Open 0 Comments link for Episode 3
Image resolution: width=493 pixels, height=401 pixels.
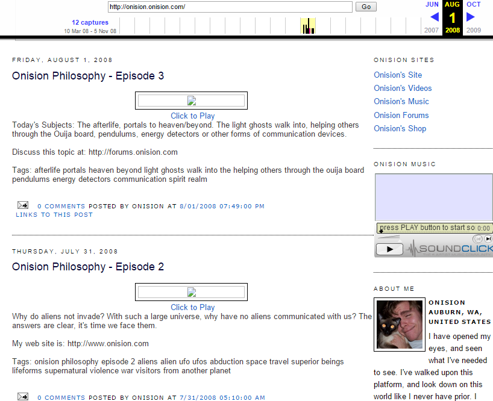click(x=61, y=207)
